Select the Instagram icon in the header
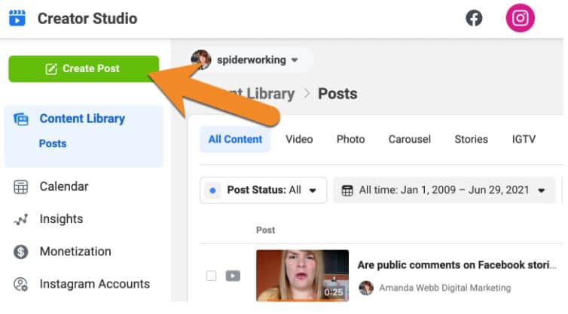 (x=521, y=18)
